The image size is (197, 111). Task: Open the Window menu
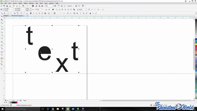point(51,3)
